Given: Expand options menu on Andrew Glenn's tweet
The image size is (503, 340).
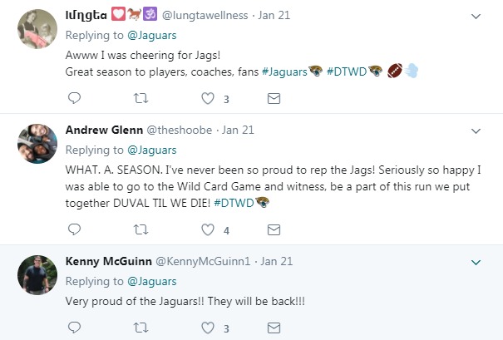Looking at the screenshot, I should click(x=476, y=131).
